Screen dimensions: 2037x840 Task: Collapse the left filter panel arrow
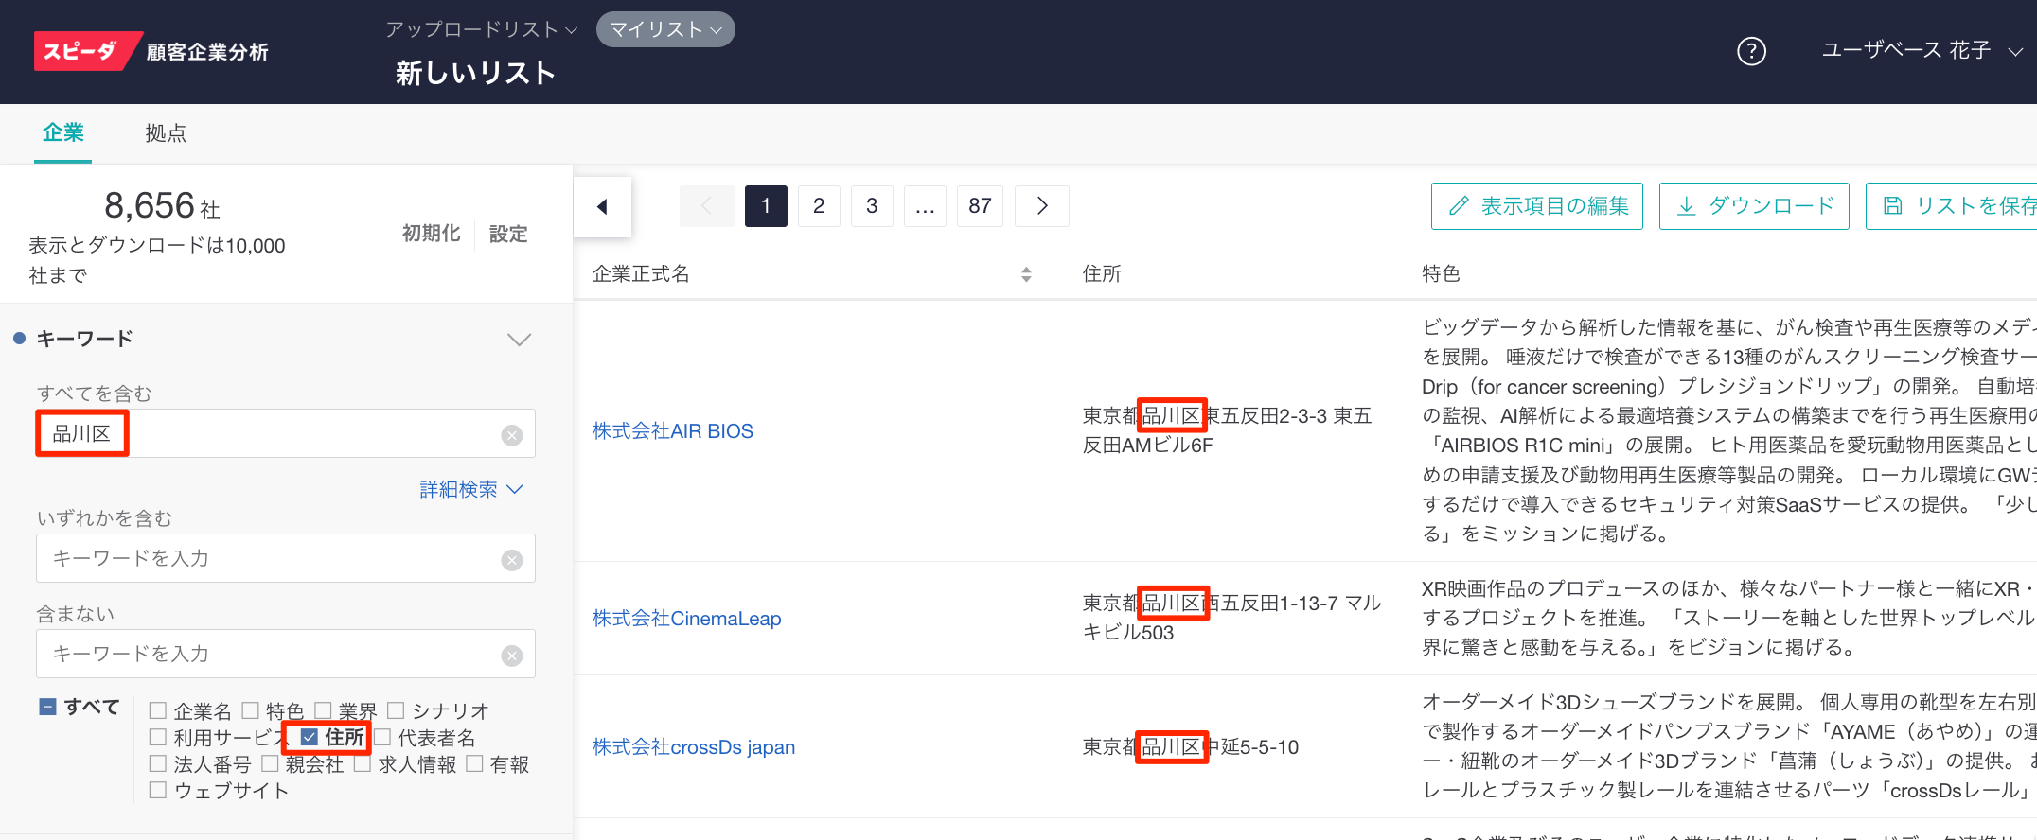pyautogui.click(x=602, y=206)
